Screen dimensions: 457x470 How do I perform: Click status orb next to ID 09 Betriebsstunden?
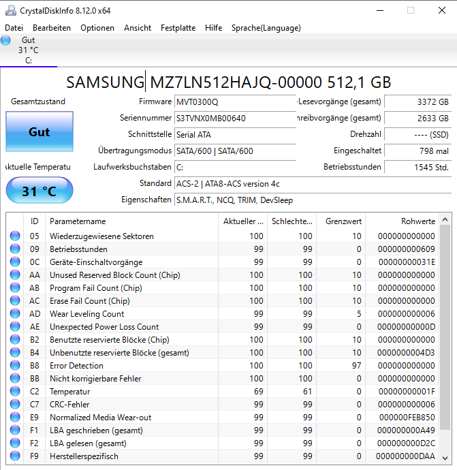point(15,249)
